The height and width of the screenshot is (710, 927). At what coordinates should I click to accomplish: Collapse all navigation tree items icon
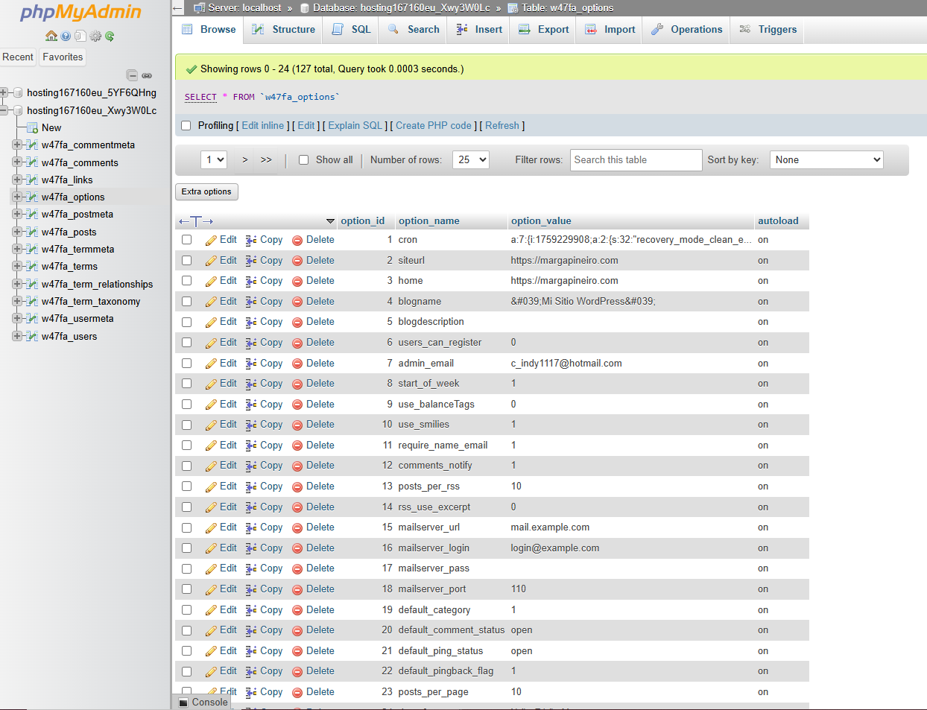coord(132,75)
